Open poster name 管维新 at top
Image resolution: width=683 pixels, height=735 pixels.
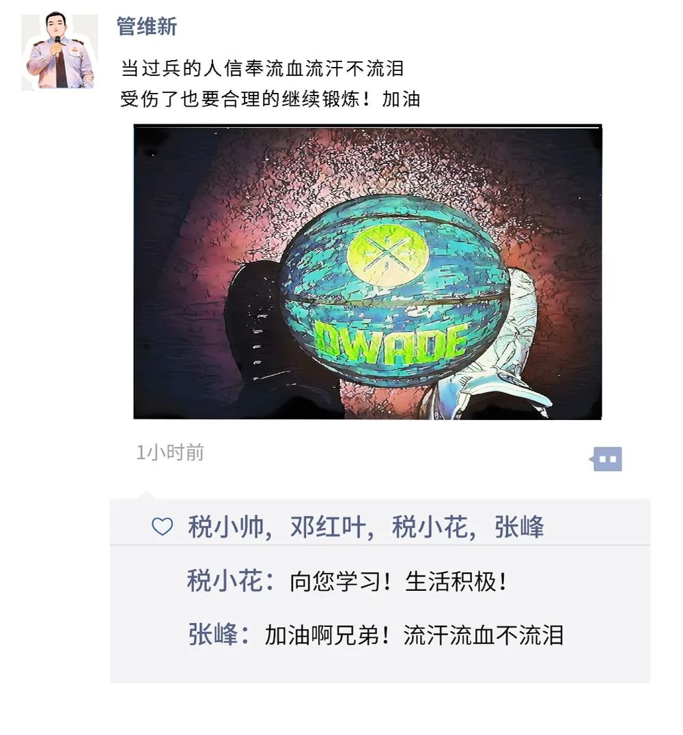click(x=147, y=26)
